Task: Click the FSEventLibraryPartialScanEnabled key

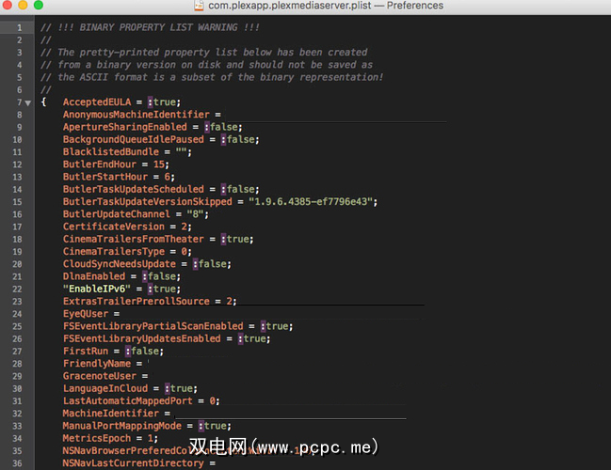Action: [153, 326]
